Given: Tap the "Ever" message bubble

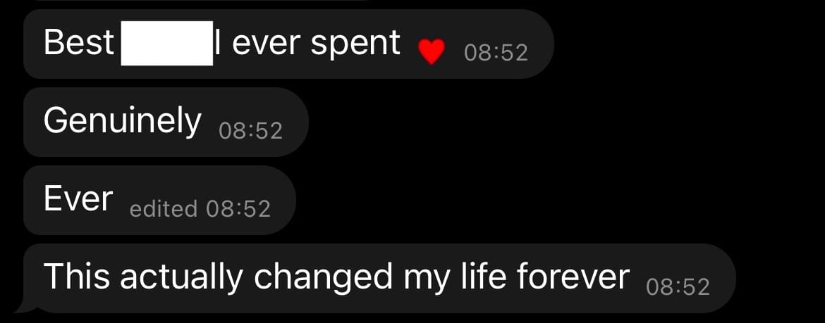Looking at the screenshot, I should tap(159, 200).
